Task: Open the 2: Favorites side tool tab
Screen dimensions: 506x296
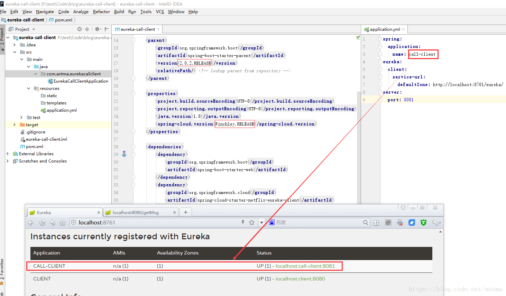Action: (x=2, y=269)
